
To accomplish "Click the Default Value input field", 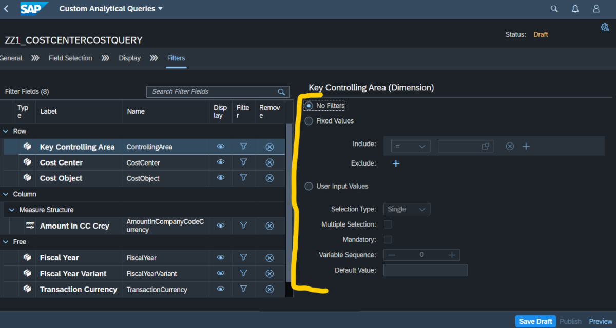I will 426,270.
